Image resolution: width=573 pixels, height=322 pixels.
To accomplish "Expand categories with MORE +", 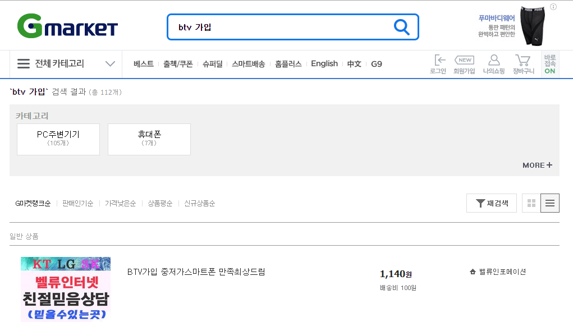I will coord(537,165).
